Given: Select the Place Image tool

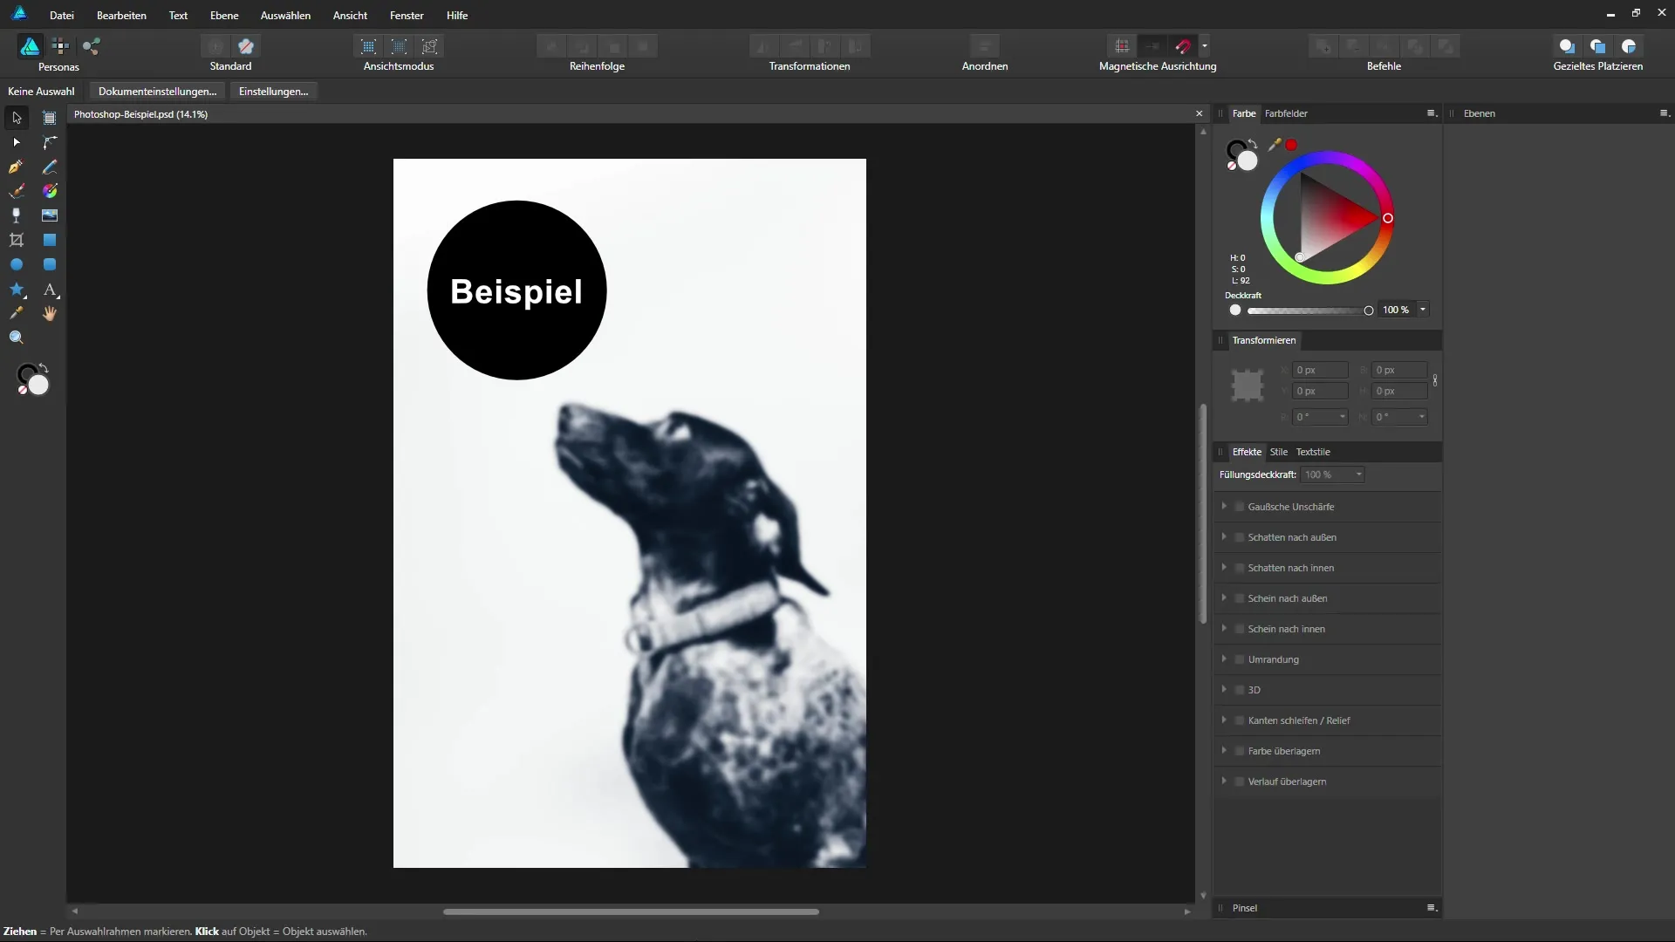Looking at the screenshot, I should pos(50,215).
